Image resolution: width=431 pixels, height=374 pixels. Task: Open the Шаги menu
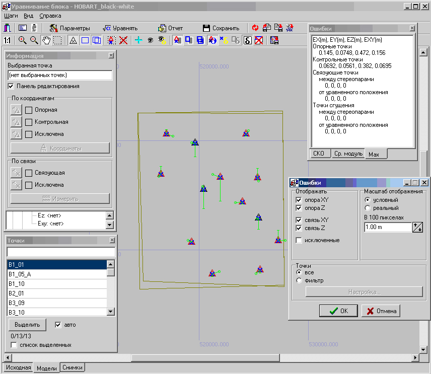[11, 16]
